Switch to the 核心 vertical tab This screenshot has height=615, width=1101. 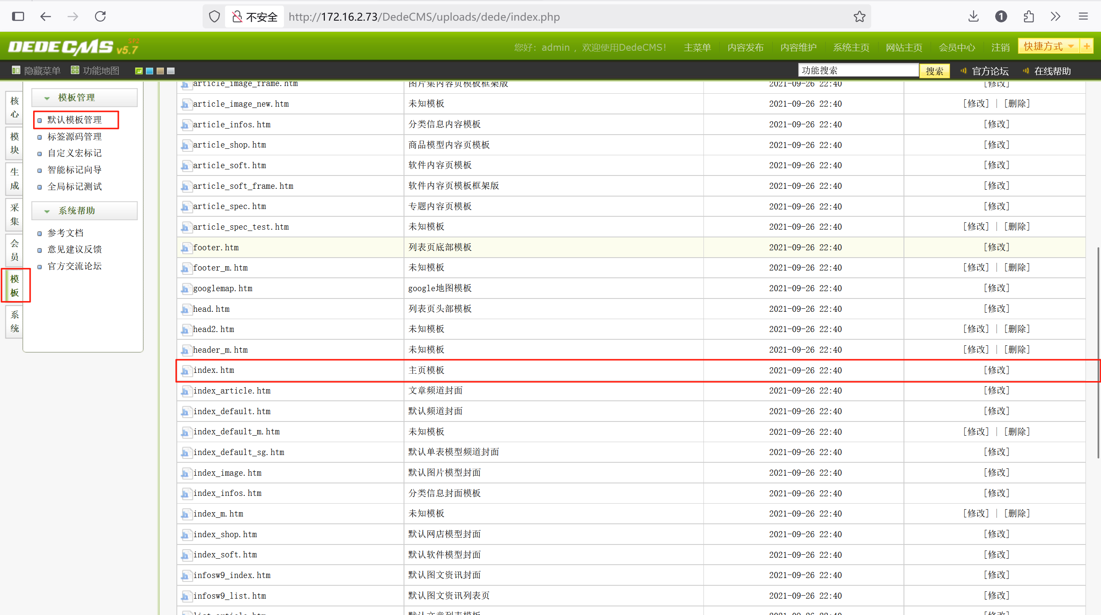[14, 108]
